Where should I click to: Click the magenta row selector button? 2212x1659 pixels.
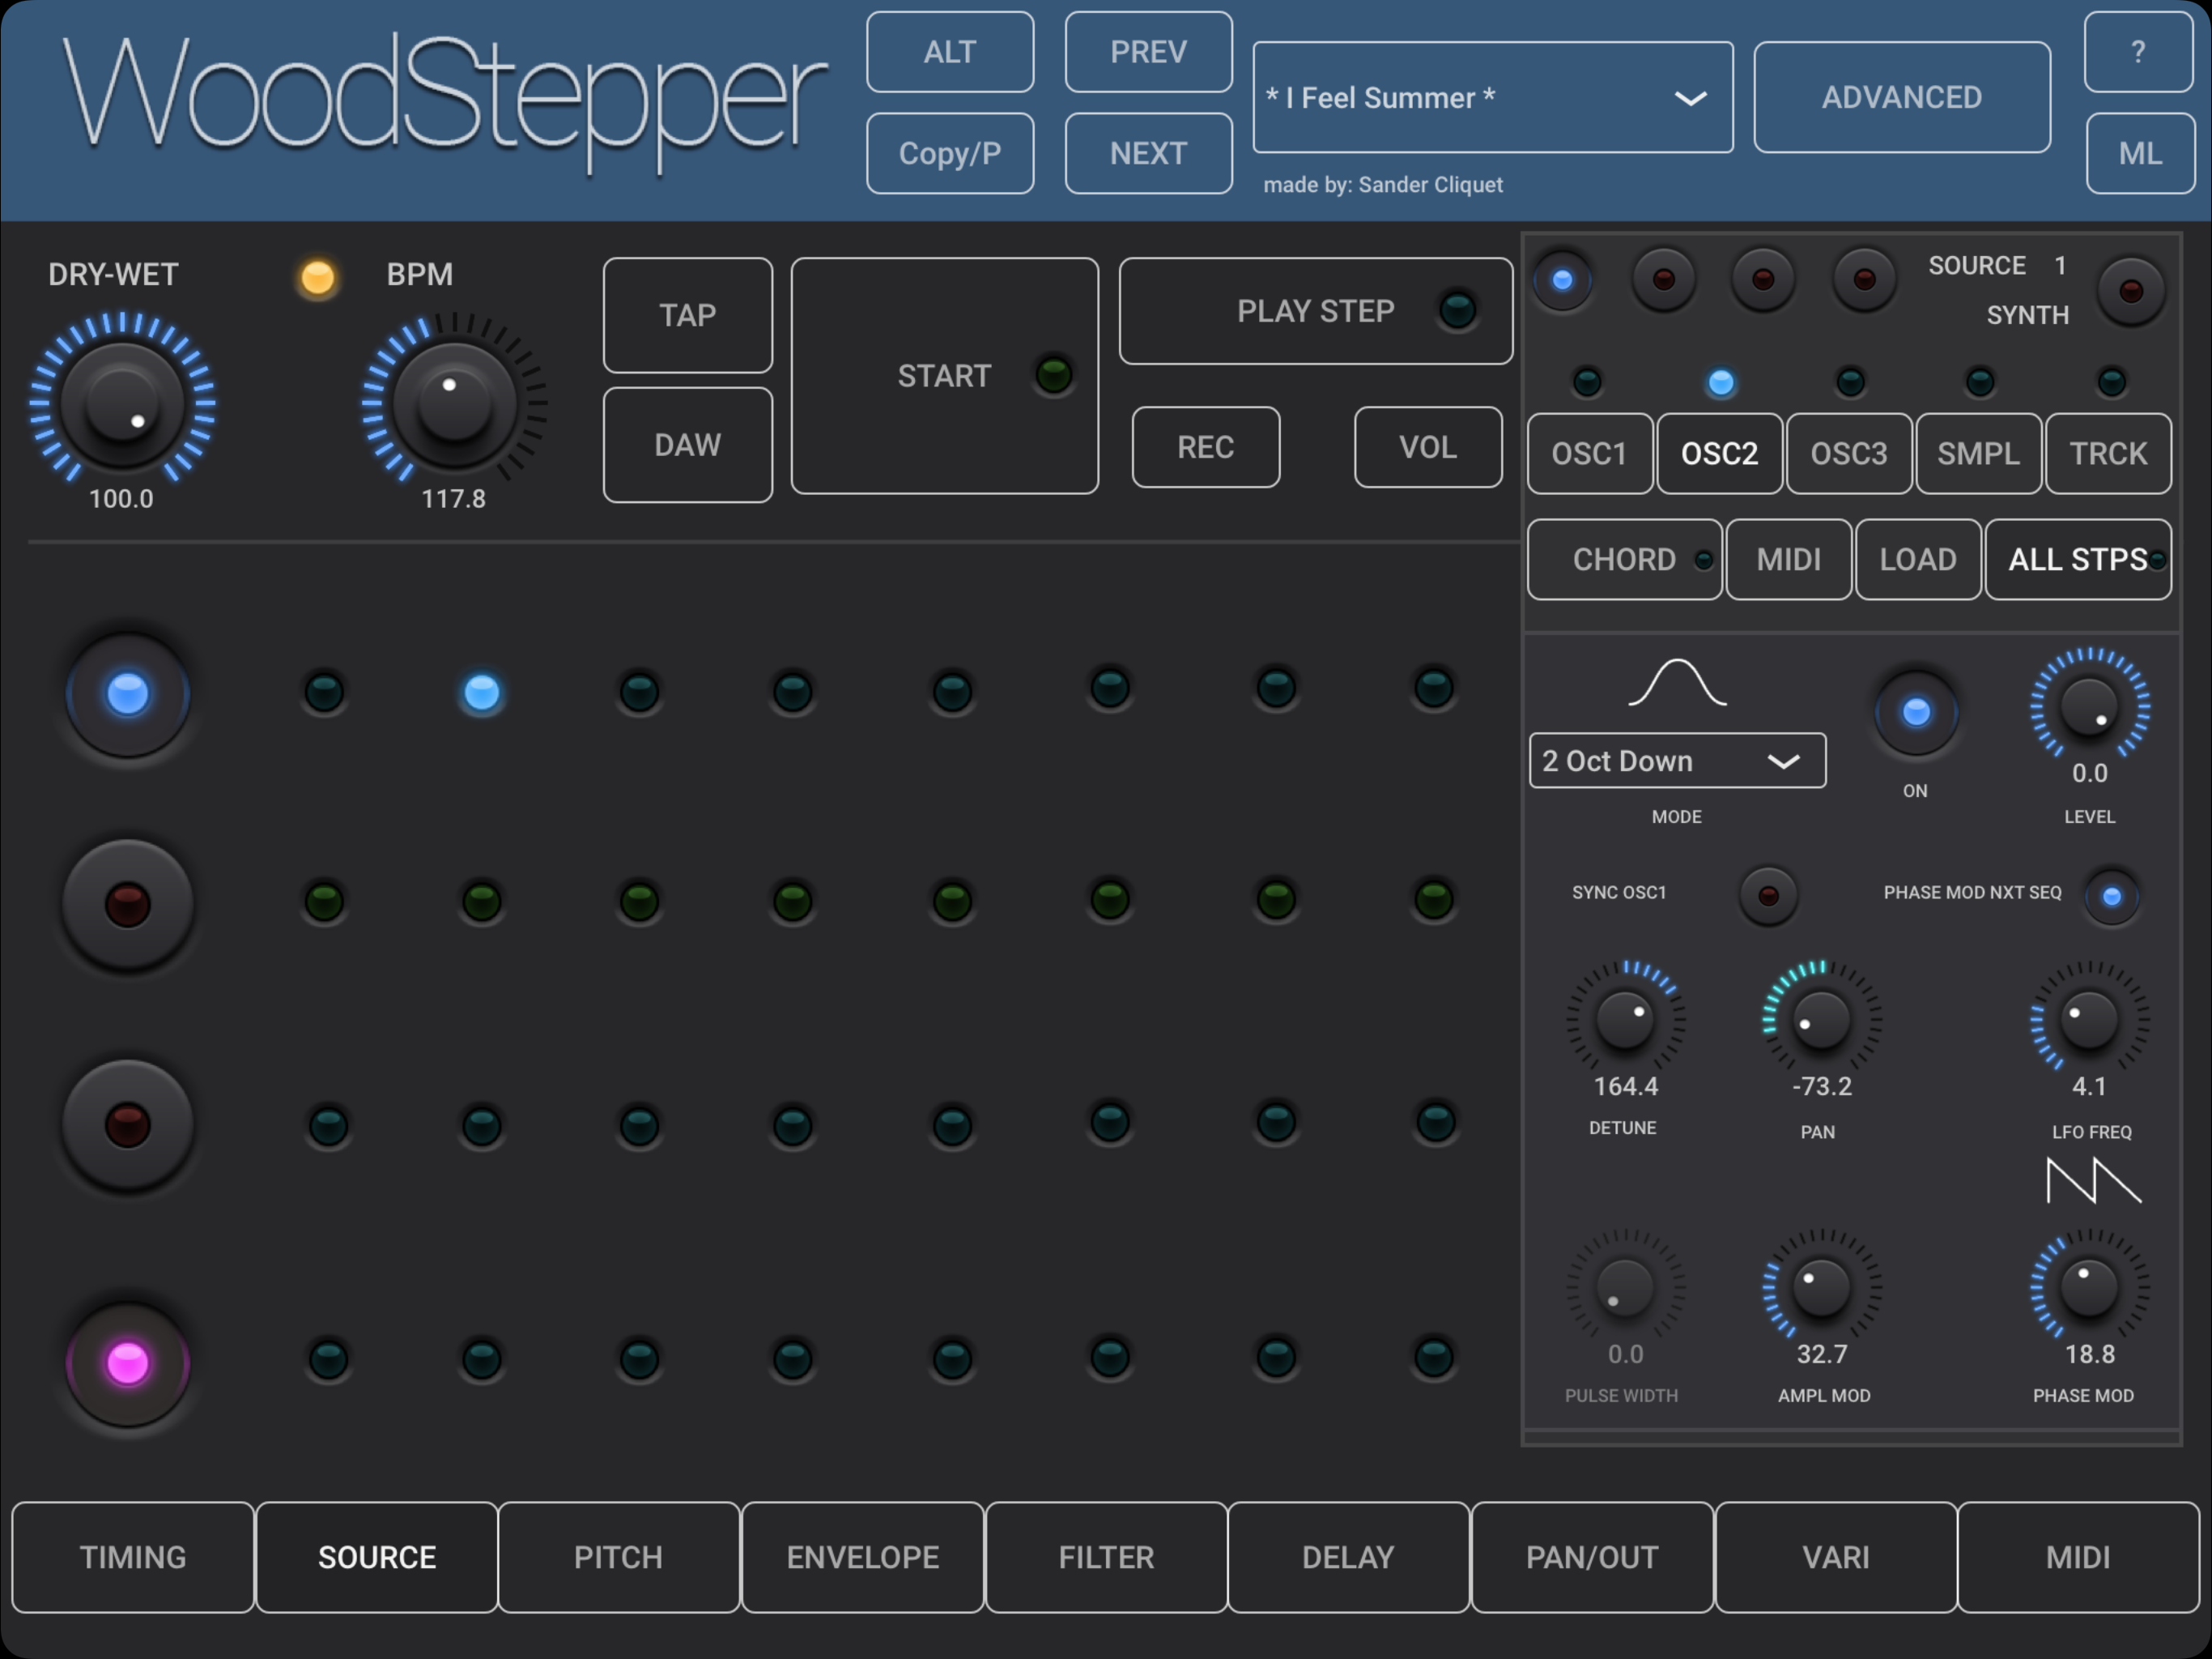pyautogui.click(x=127, y=1362)
